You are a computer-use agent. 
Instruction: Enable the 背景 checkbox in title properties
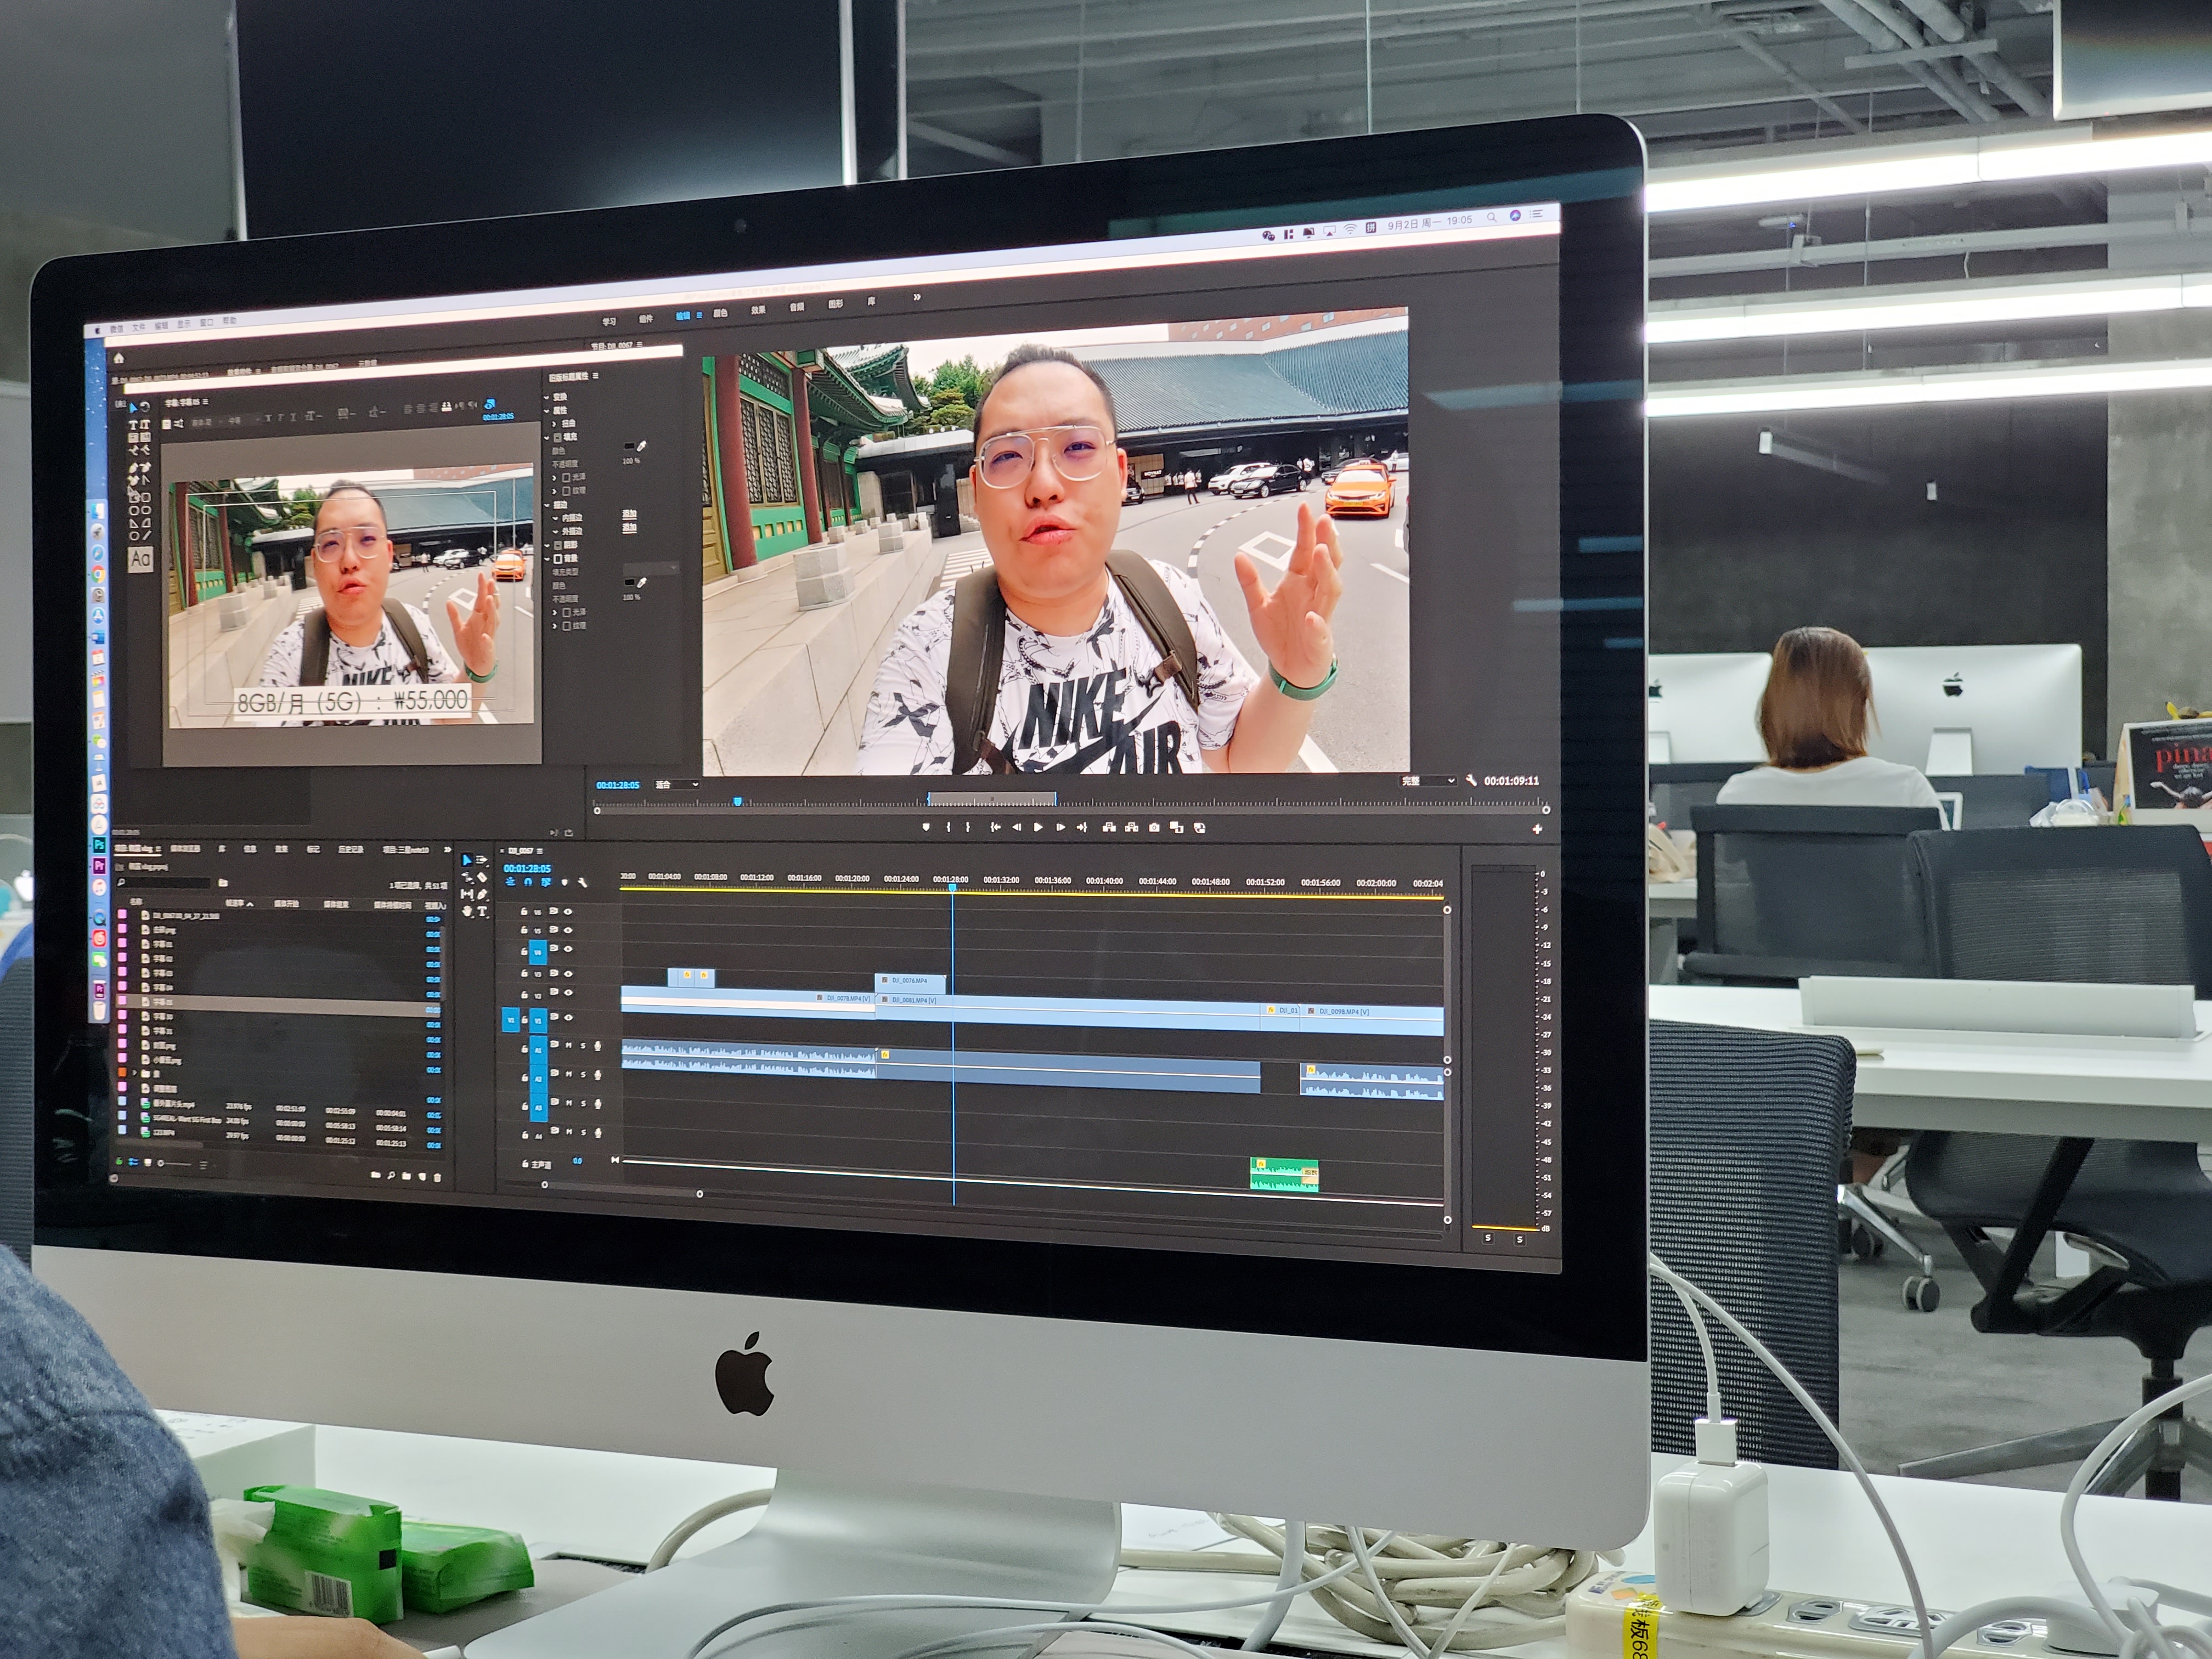pyautogui.click(x=558, y=559)
